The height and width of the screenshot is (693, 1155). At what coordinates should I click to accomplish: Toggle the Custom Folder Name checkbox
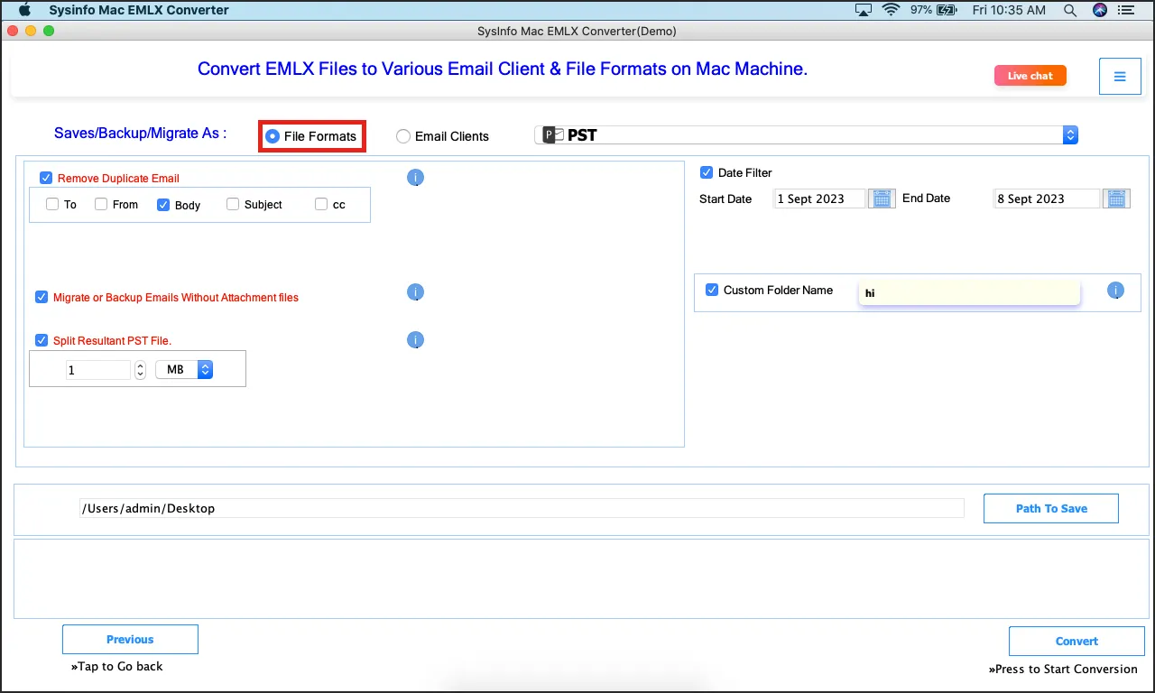[x=712, y=290]
